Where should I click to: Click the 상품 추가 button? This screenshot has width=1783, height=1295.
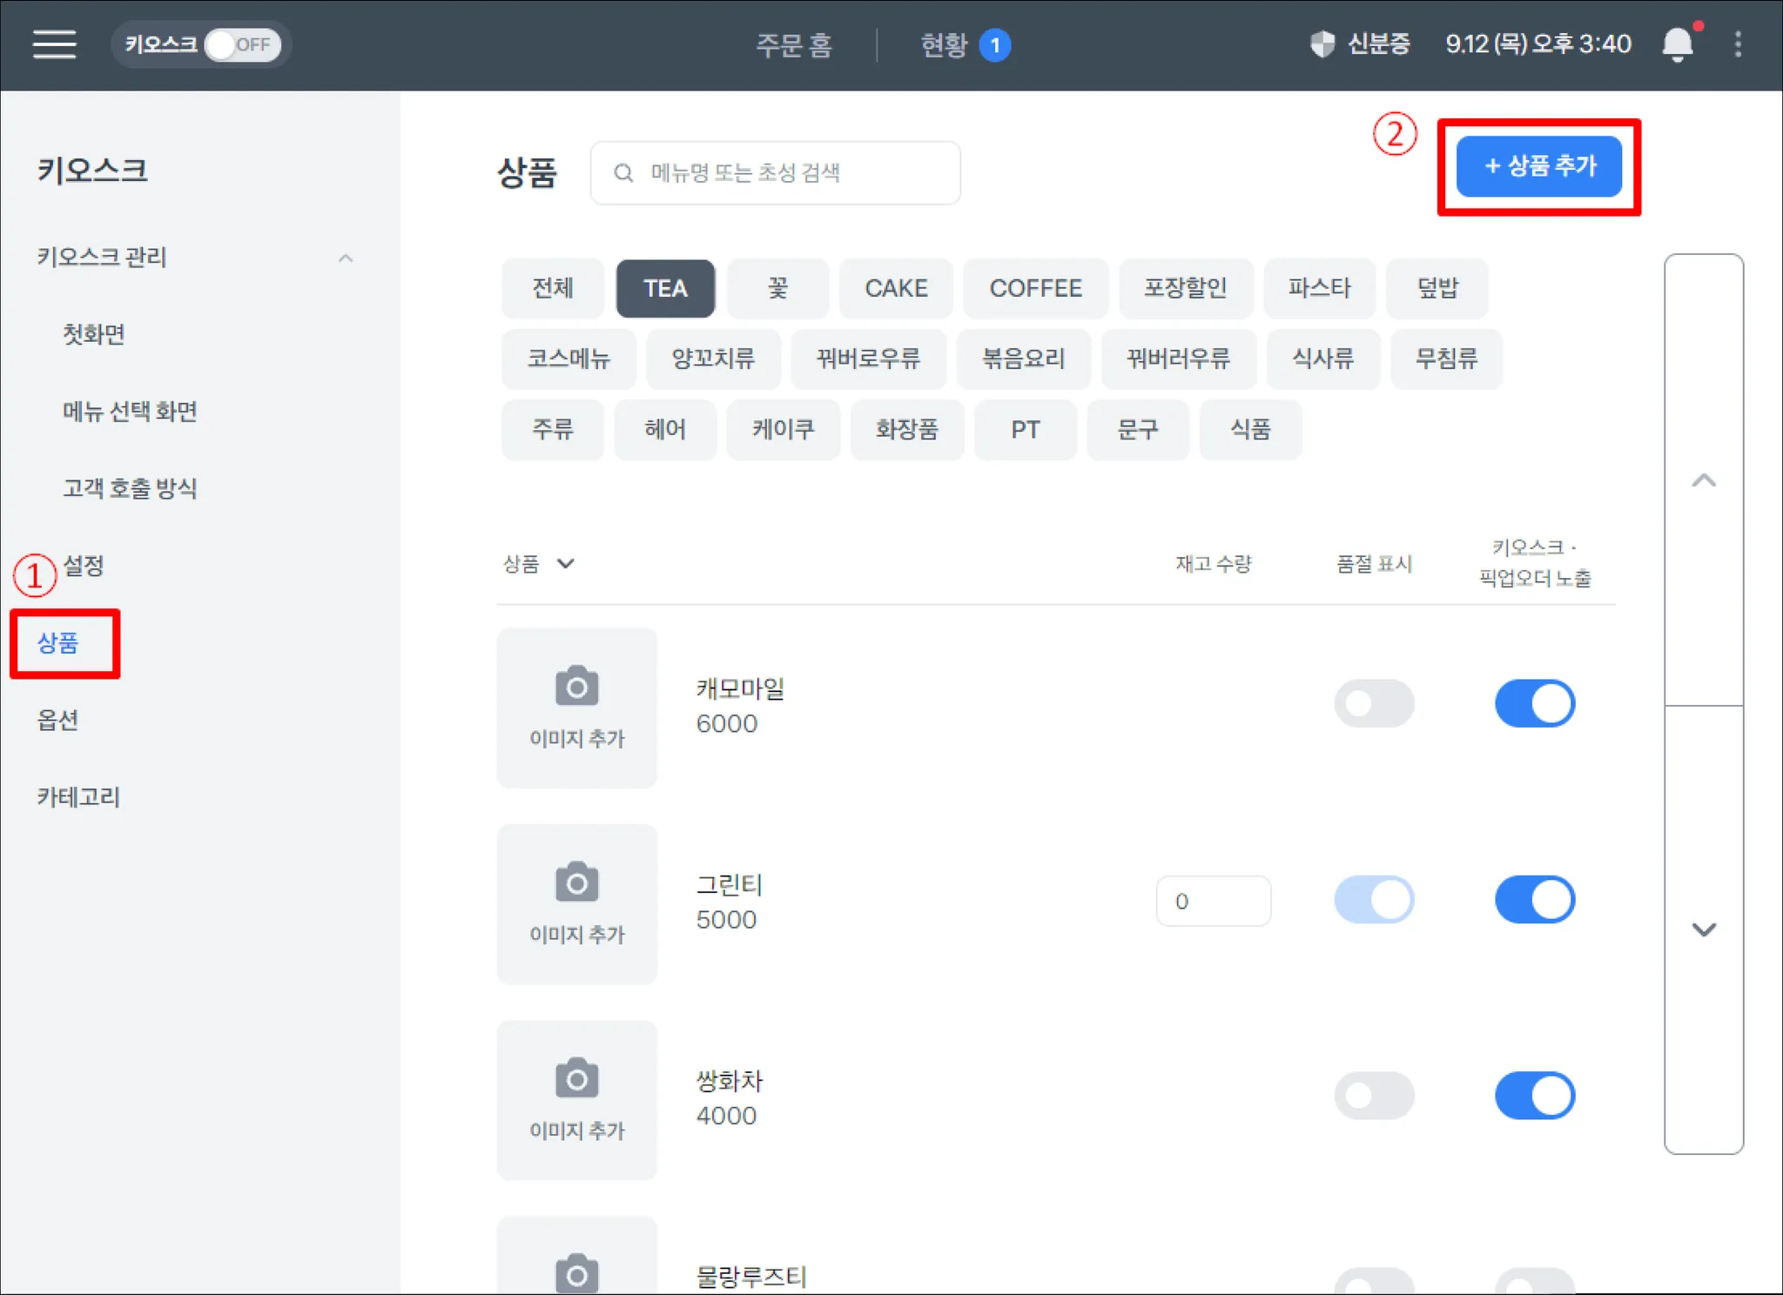point(1537,166)
